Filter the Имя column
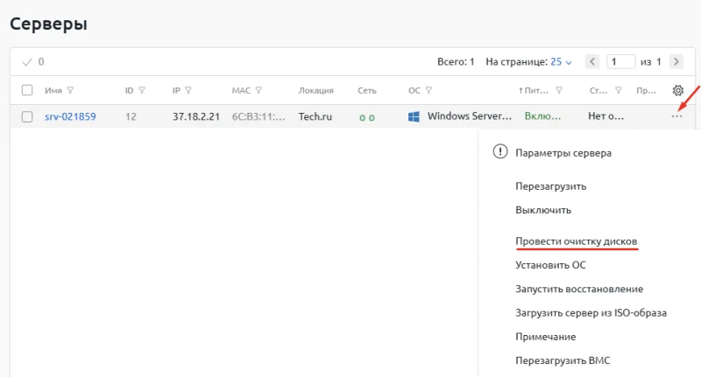This screenshot has width=701, height=377. pyautogui.click(x=70, y=90)
